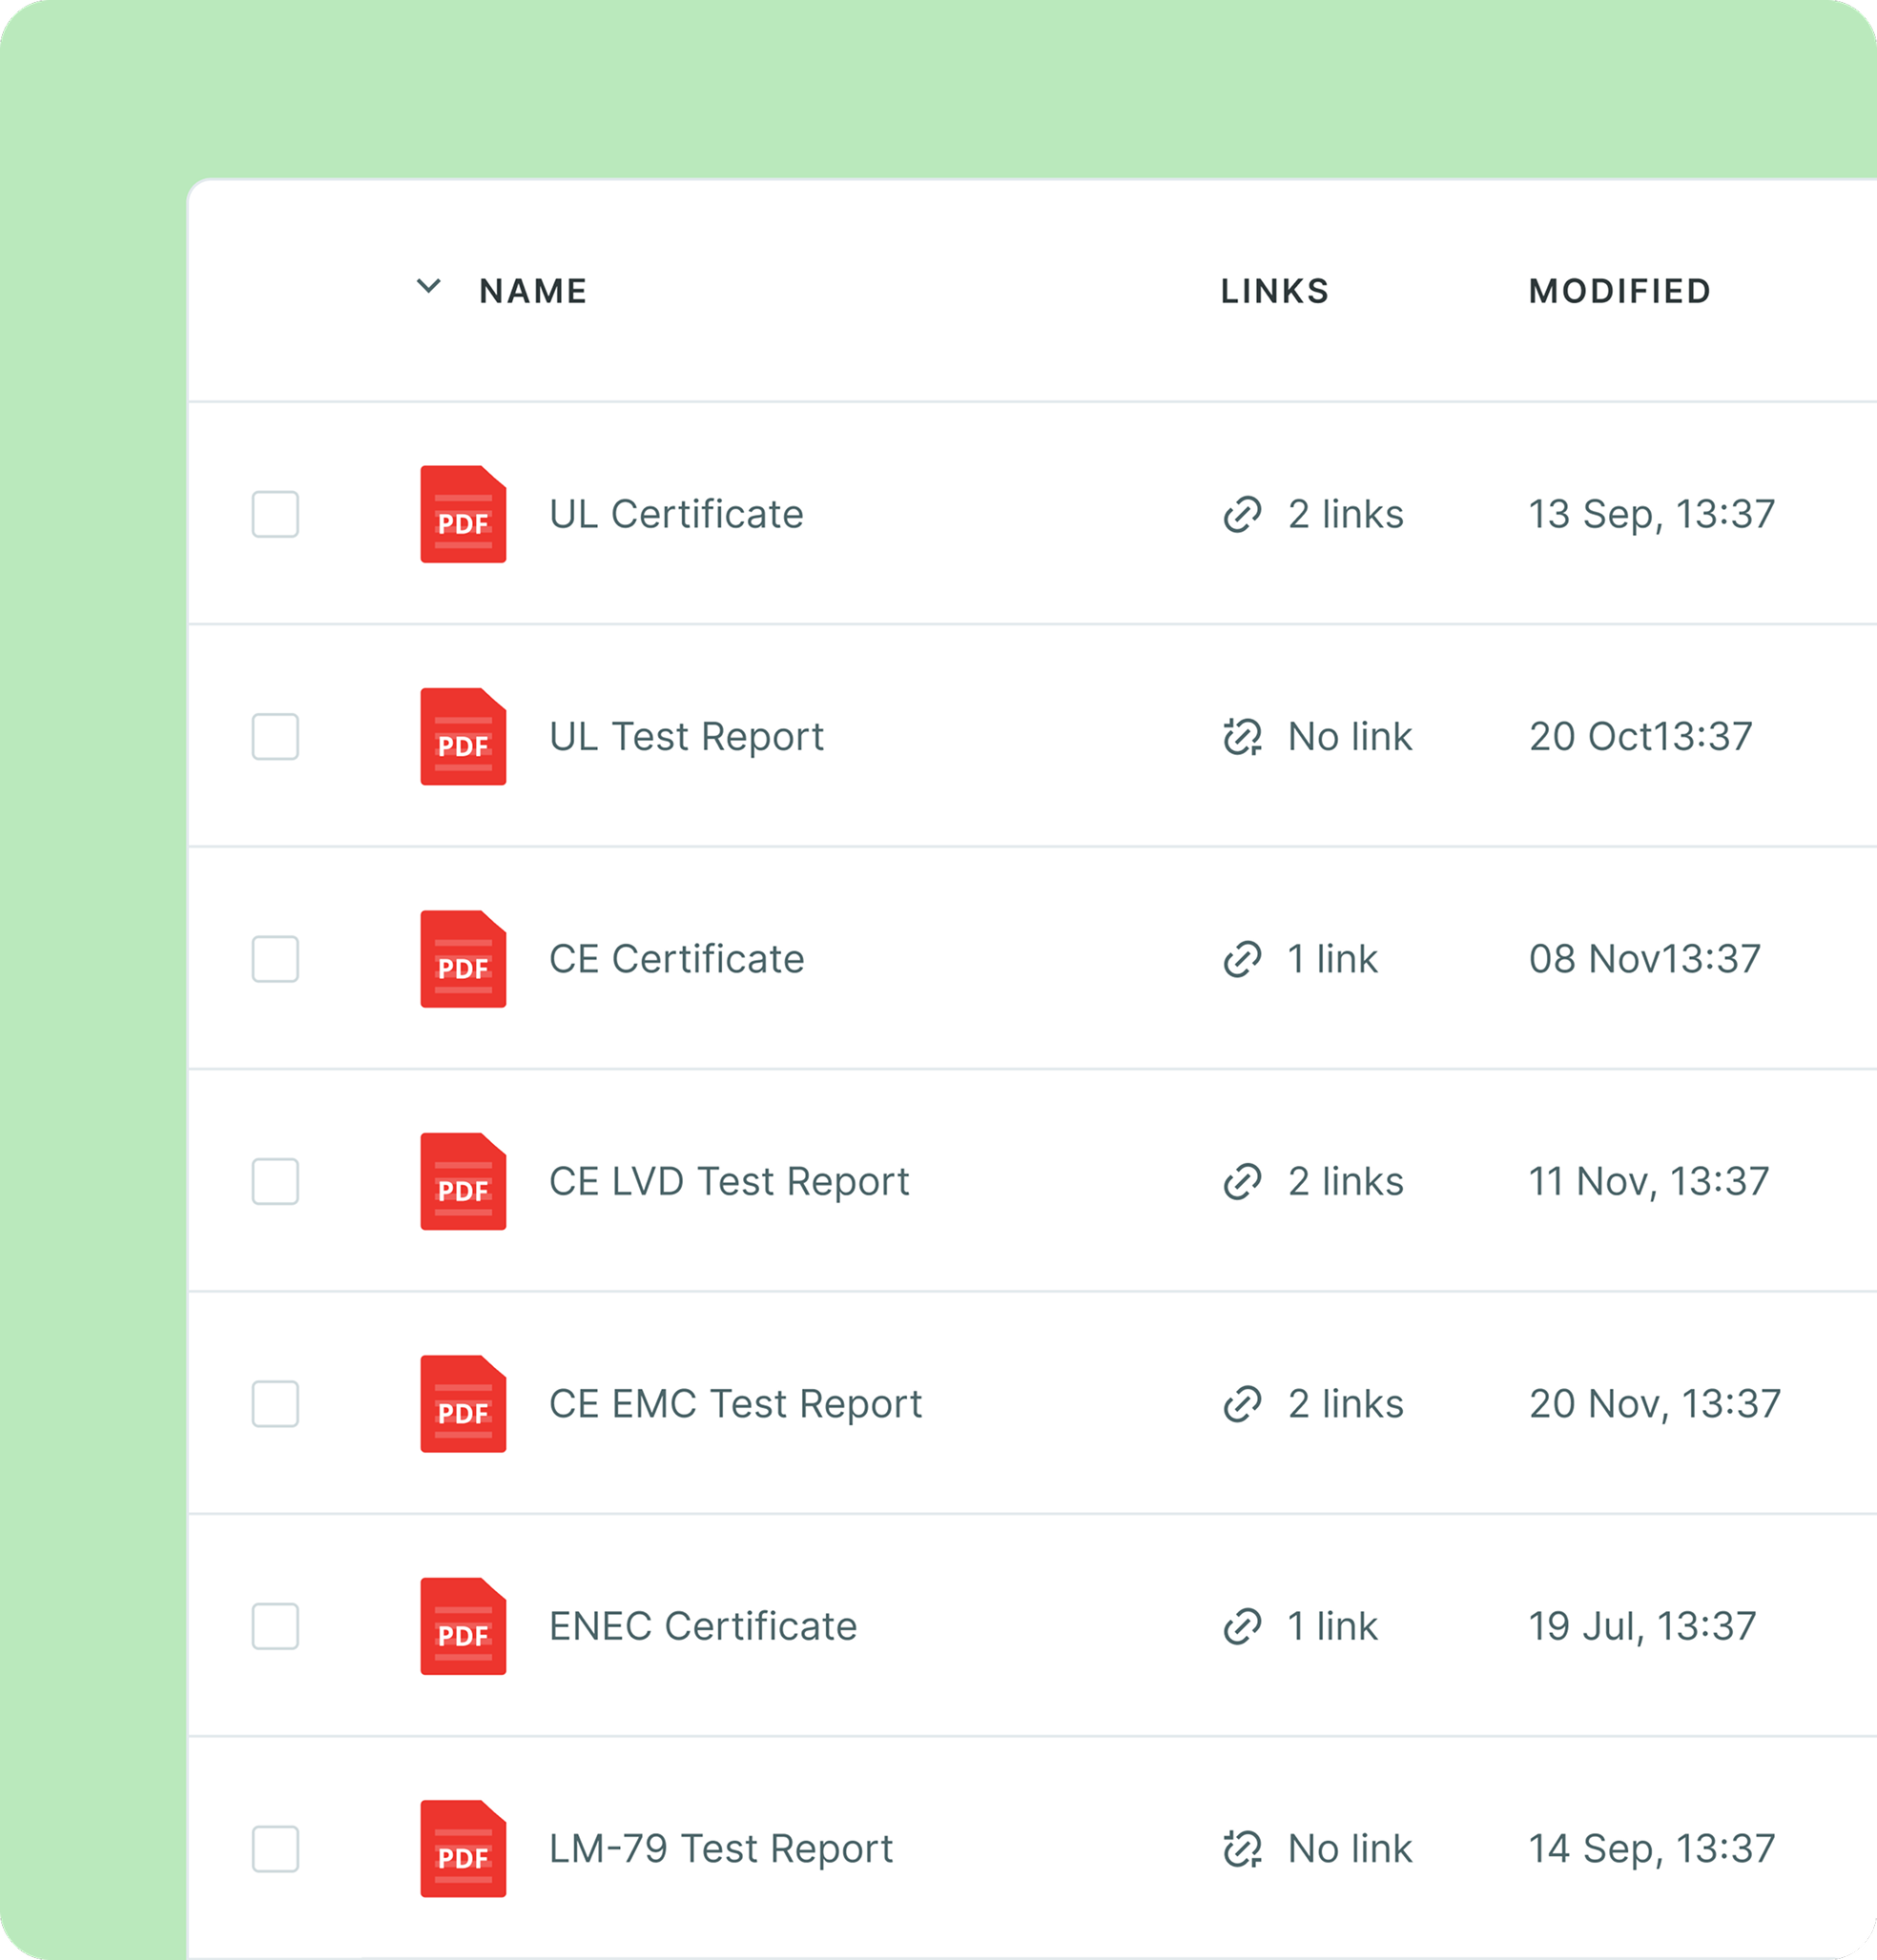The width and height of the screenshot is (1877, 1960).
Task: Click the add-link icon in LM-79 Test Report row
Action: 1243,1850
